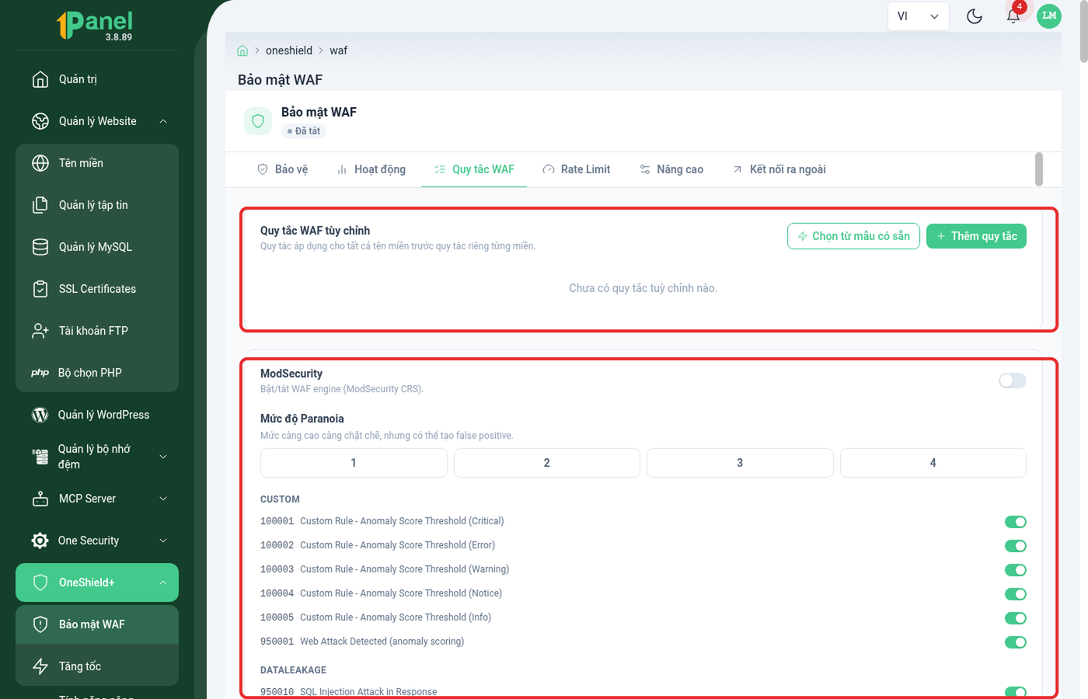Select Paranoia level 3
This screenshot has height=699, width=1088.
740,463
